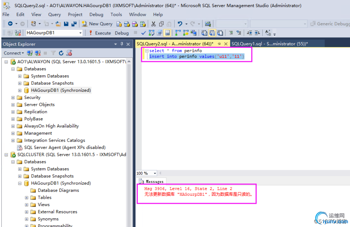Screen dimensions: 350x227
Task: Click the Navigate Backward arrow icon
Action: pos(10,24)
